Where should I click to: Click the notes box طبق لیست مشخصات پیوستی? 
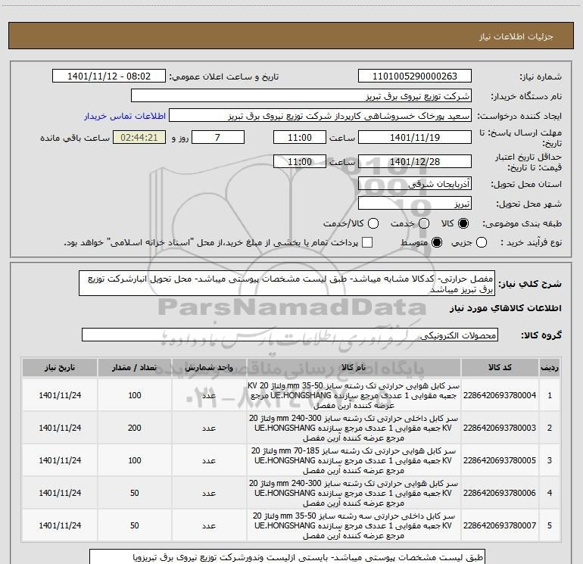pyautogui.click(x=288, y=557)
